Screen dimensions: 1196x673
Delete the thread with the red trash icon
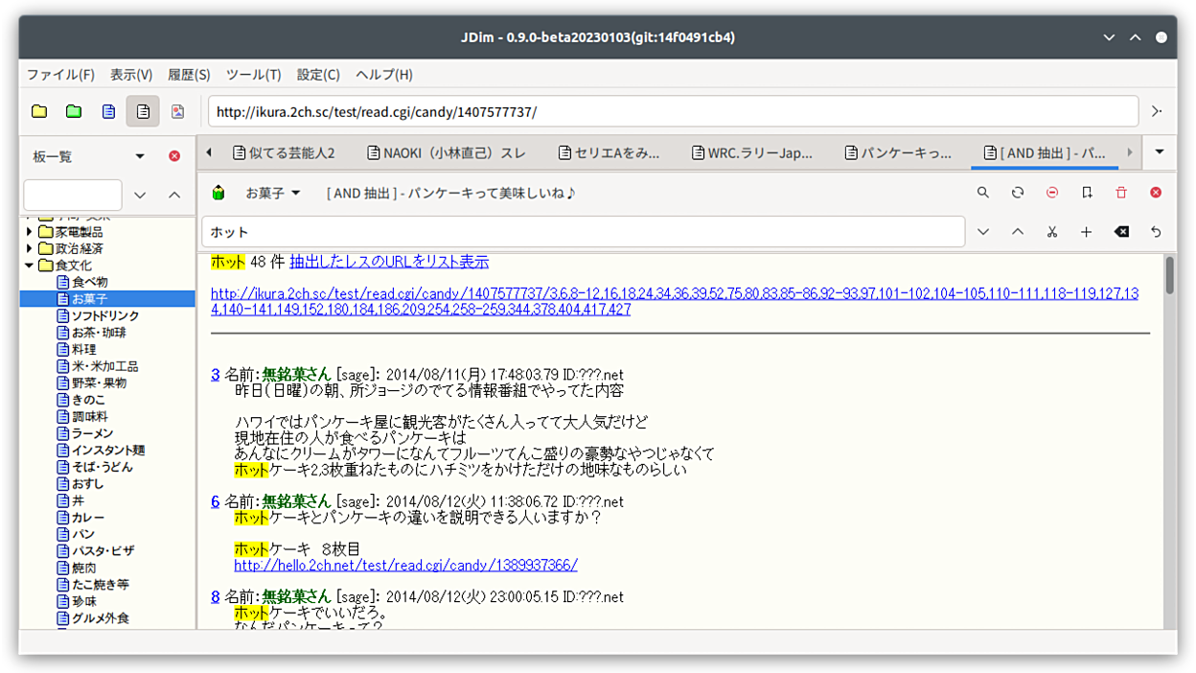pos(1121,193)
